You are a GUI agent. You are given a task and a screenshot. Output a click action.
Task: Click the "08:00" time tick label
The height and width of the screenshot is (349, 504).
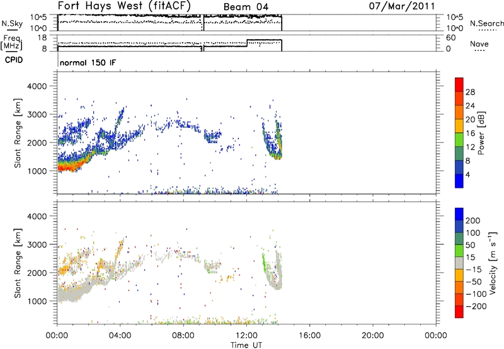[183, 336]
